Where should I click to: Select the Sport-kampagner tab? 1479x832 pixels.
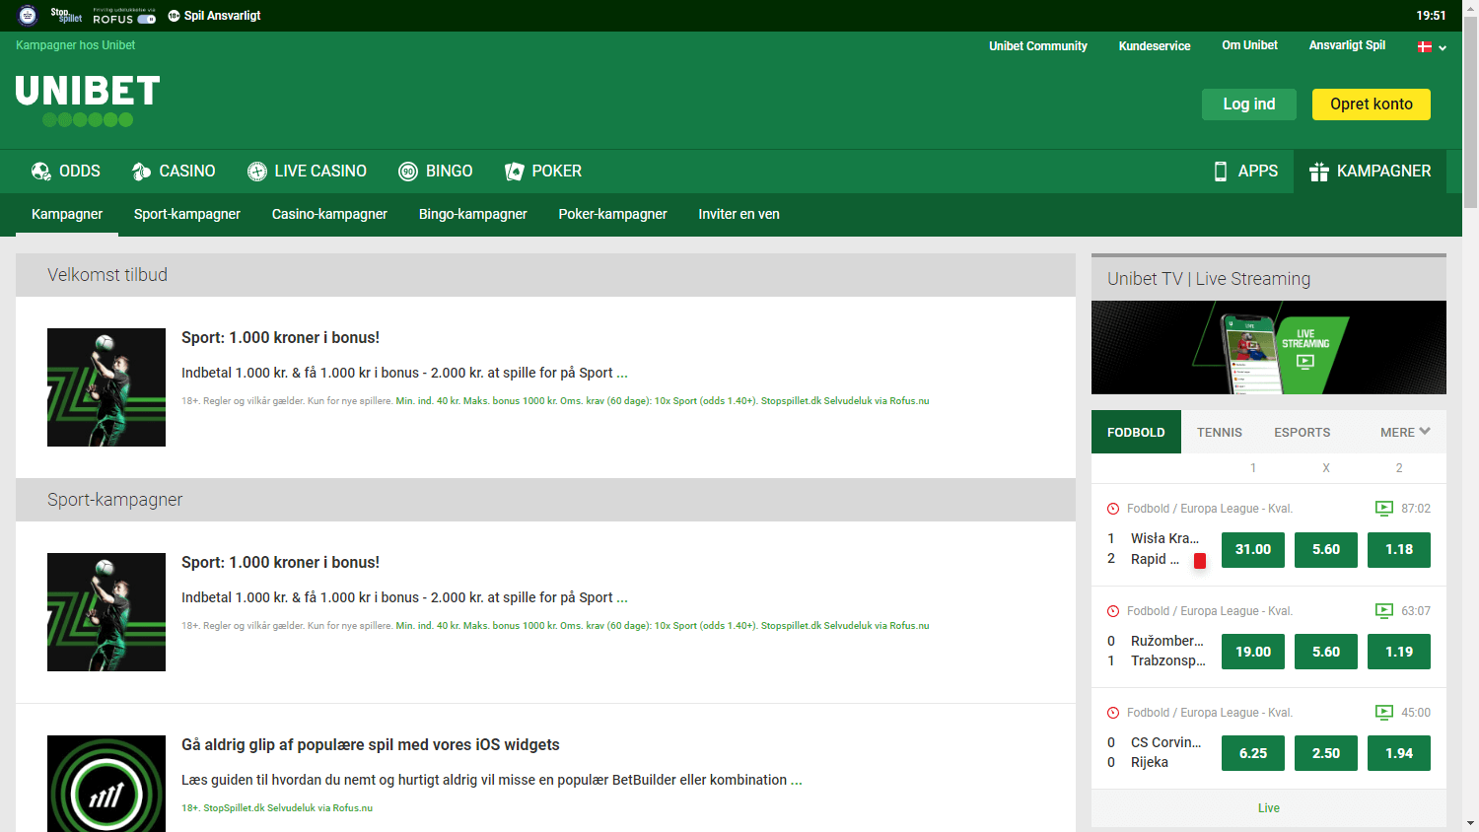[187, 214]
